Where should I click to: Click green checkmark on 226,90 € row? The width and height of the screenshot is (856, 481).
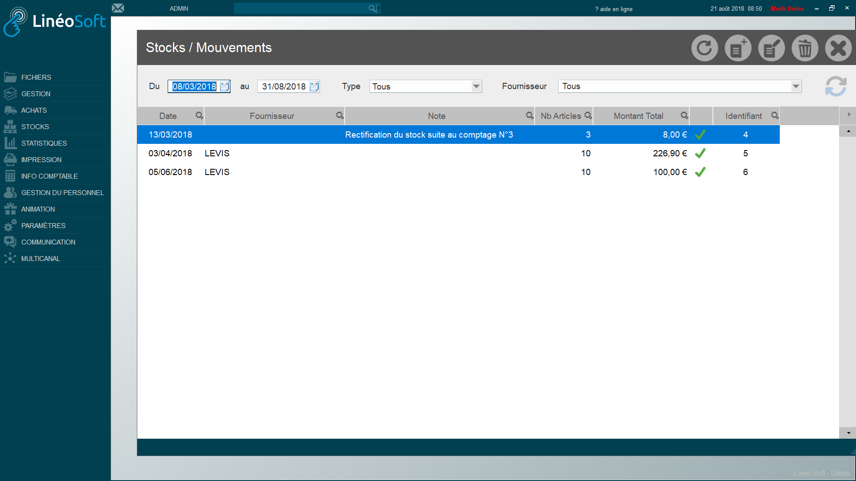pos(700,153)
